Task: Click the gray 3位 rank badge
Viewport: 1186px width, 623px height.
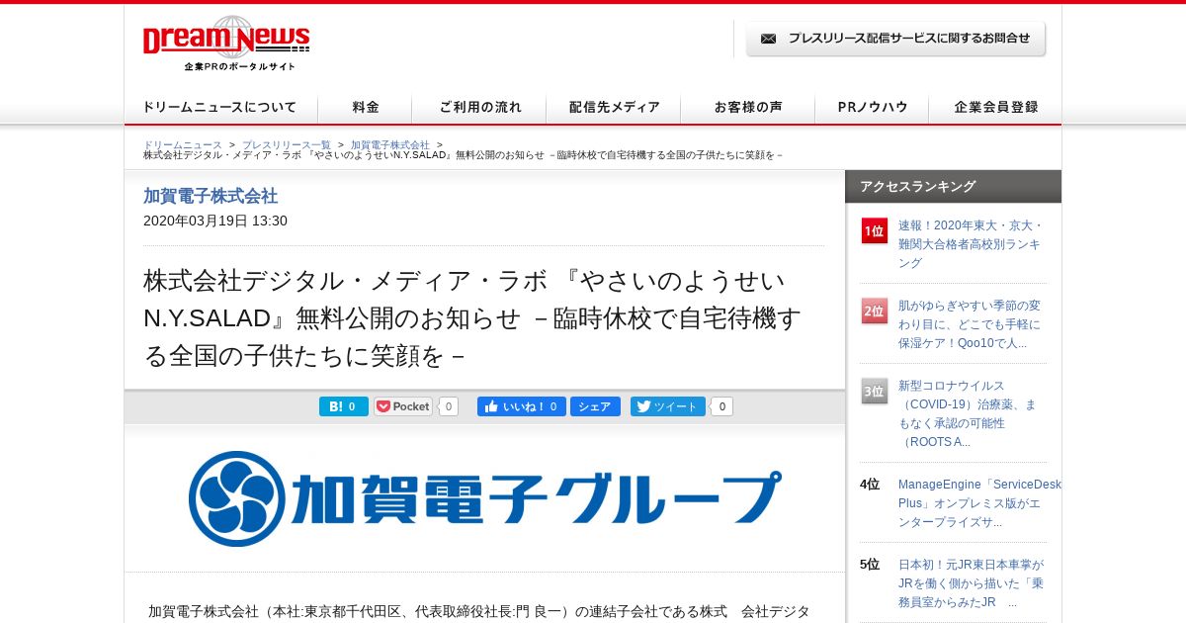Action: tap(875, 391)
